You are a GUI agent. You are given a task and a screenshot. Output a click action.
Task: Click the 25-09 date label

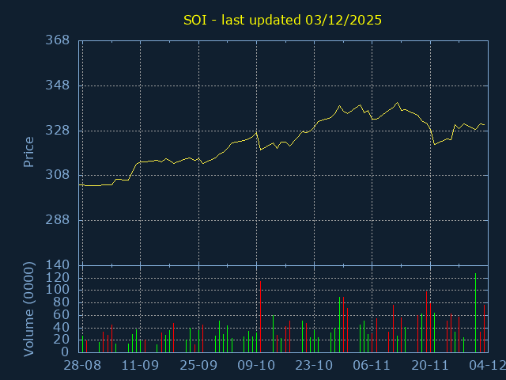point(198,366)
